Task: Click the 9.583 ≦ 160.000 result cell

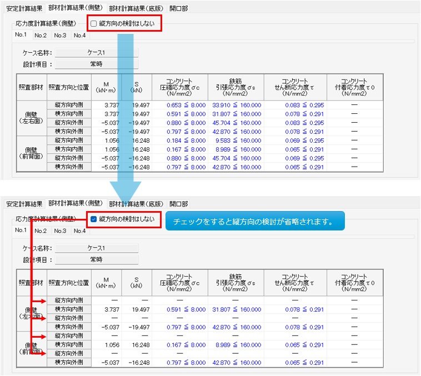Action: 236,141
